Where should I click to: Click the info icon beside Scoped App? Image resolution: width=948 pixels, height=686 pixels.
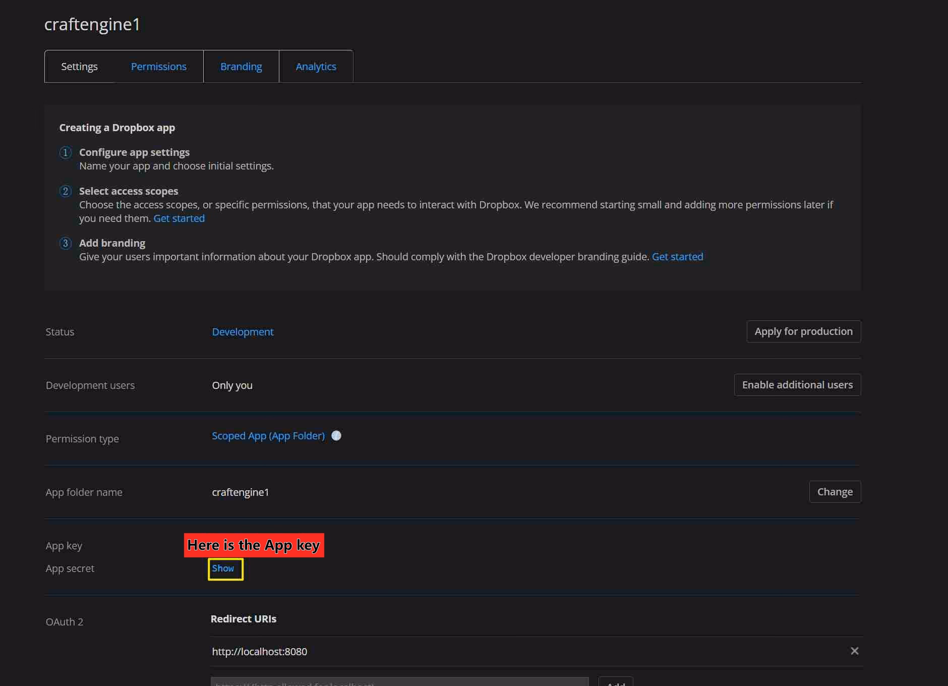click(336, 436)
